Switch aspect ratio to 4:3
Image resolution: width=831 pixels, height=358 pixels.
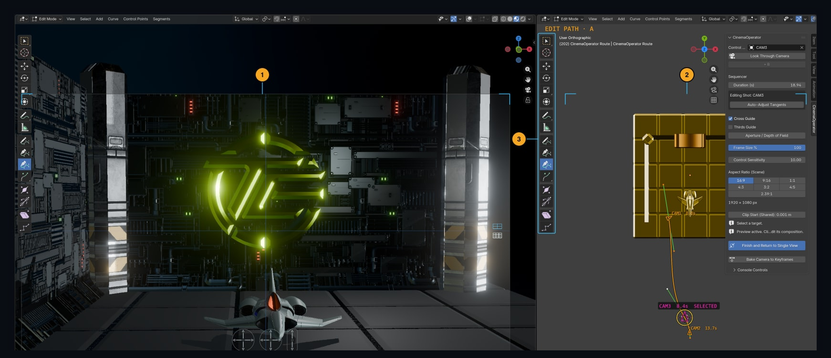(741, 187)
